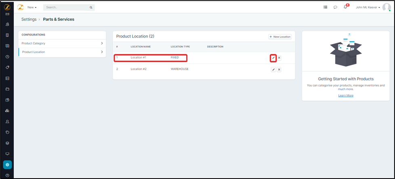Image resolution: width=395 pixels, height=179 pixels.
Task: Click the tag icon in sidebar
Action: (7, 67)
